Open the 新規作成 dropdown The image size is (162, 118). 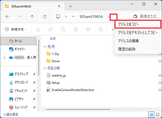pyautogui.click(x=16, y=29)
